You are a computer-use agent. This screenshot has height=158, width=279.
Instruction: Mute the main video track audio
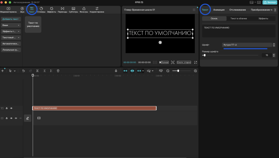pyautogui.click(x=16, y=118)
